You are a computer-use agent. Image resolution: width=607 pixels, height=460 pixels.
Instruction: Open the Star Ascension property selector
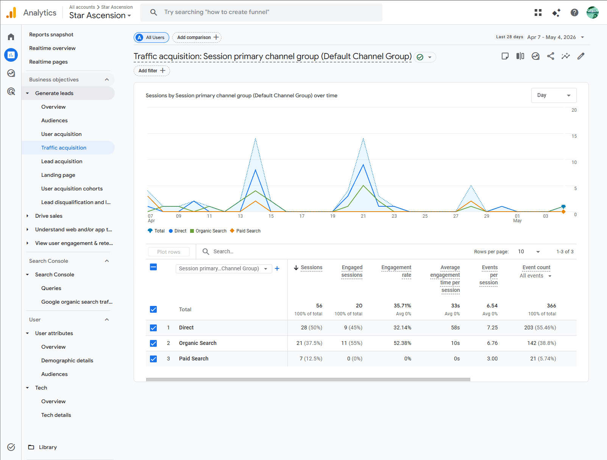100,16
